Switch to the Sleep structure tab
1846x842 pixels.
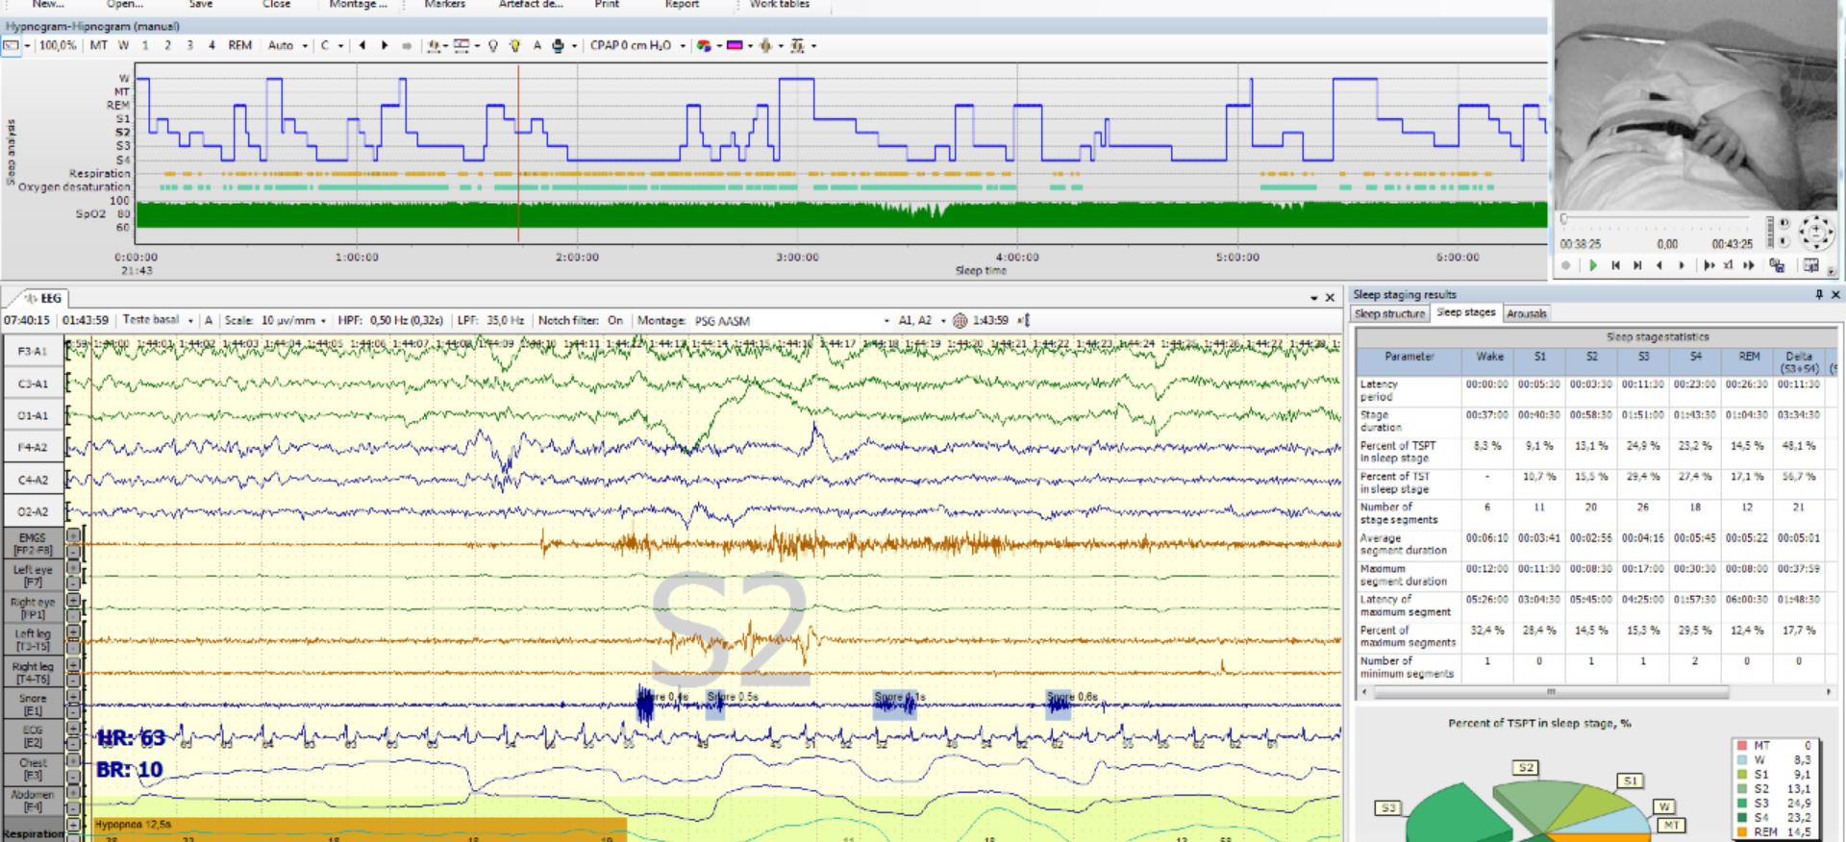coord(1389,313)
